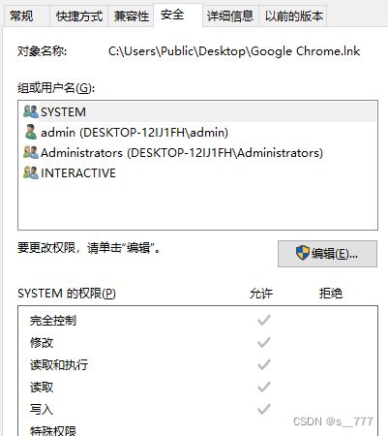This screenshot has height=436, width=388.
Task: Click the Administrators group icon
Action: tap(31, 152)
